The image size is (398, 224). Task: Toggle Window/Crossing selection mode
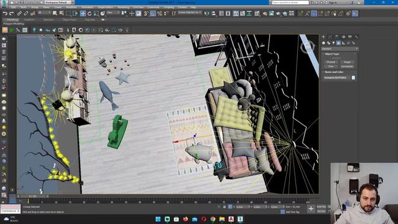(75, 14)
